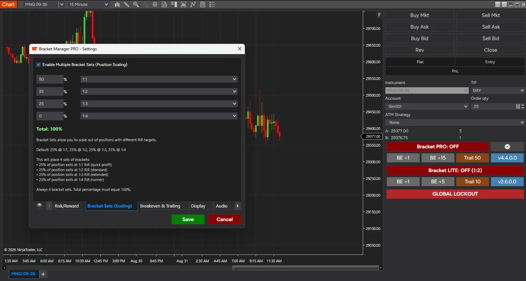
Task: Click the v4.4.0.0 version button
Action: (507, 158)
